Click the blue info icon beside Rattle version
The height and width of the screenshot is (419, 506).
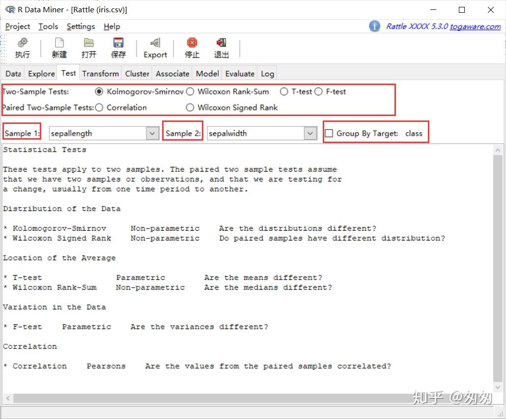click(x=374, y=26)
